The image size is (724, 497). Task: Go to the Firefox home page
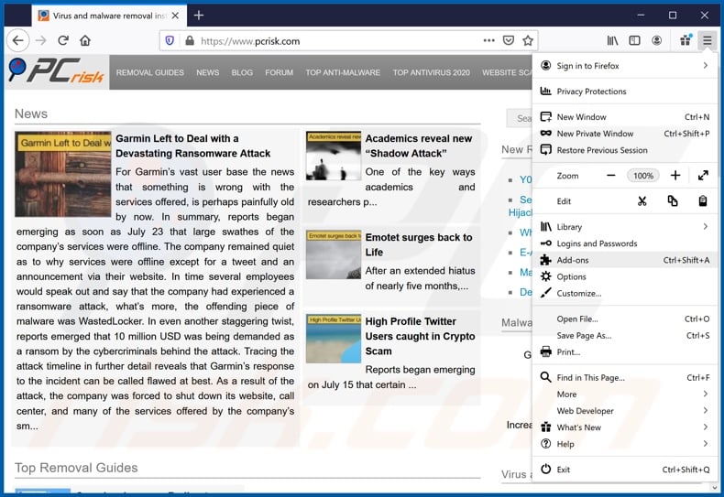point(85,40)
